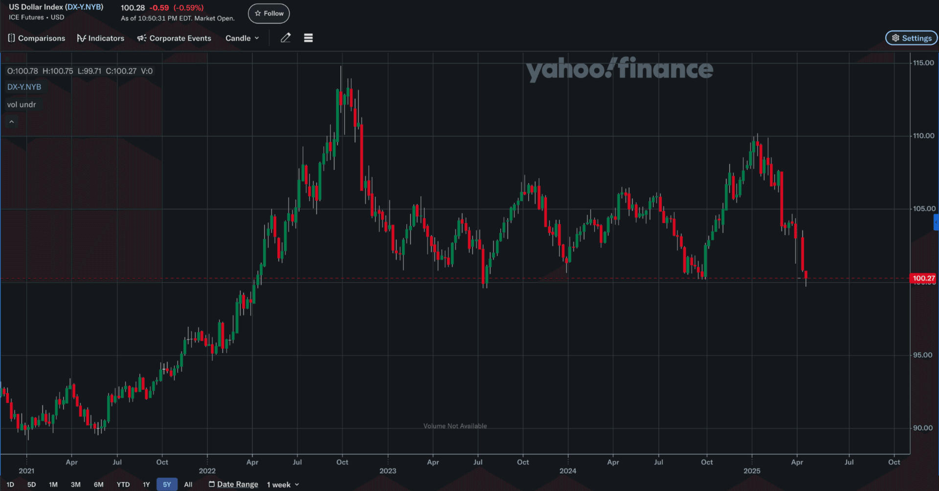Switch to the 1D time range
The image size is (939, 491).
click(x=9, y=484)
